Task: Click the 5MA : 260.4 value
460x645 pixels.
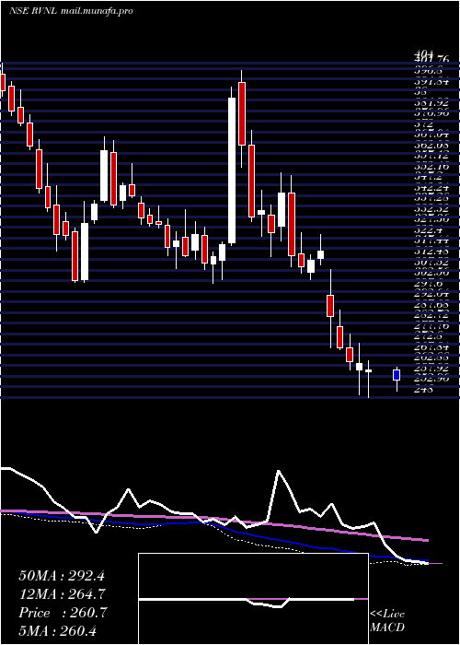Action: pos(58,631)
